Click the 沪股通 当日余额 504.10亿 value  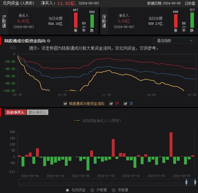click(x=55, y=24)
